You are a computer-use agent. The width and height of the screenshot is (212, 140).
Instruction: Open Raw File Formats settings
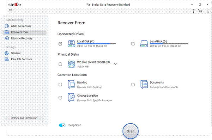tap(22, 59)
